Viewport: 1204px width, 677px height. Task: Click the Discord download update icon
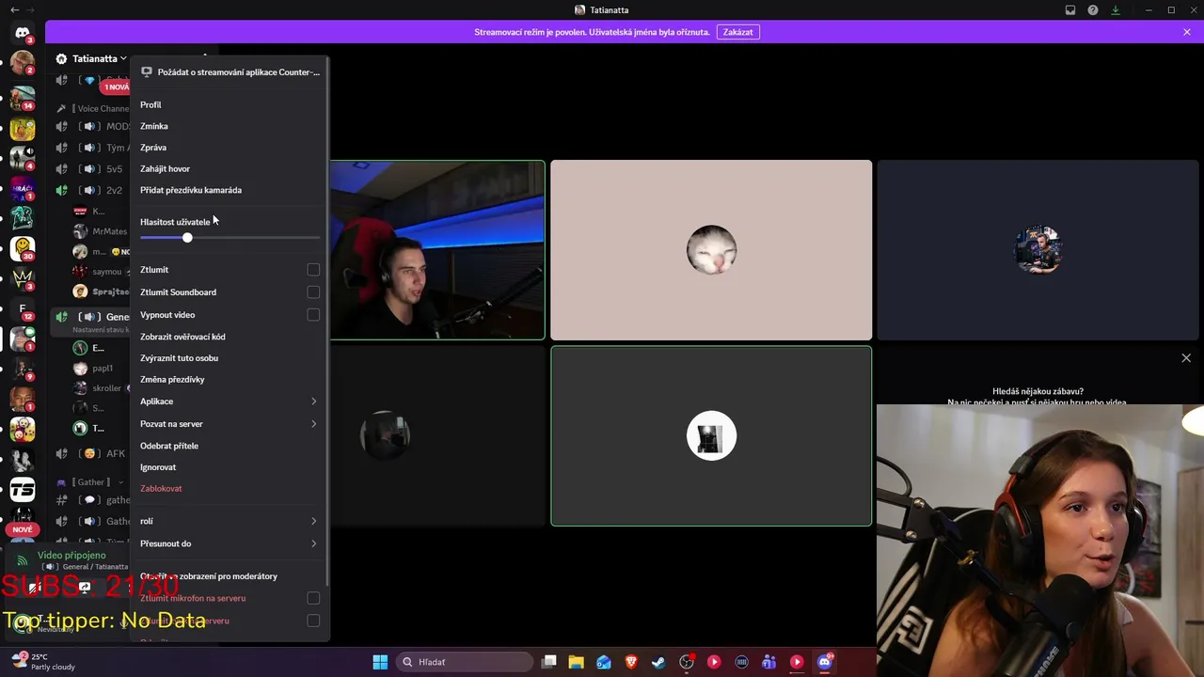click(x=1116, y=10)
